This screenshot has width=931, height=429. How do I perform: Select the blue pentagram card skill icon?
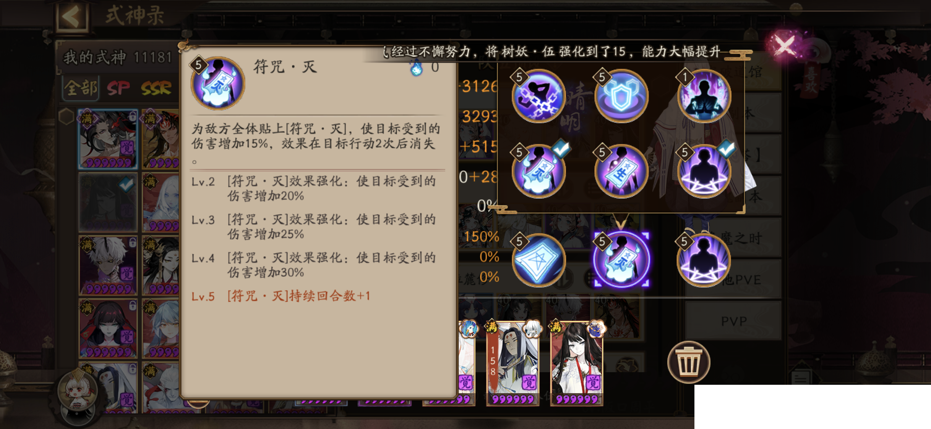pyautogui.click(x=538, y=260)
